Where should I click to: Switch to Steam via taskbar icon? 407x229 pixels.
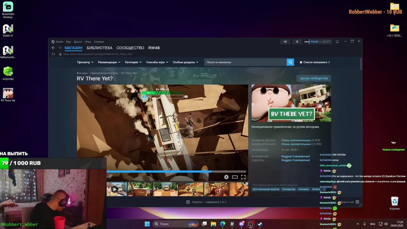click(x=260, y=224)
